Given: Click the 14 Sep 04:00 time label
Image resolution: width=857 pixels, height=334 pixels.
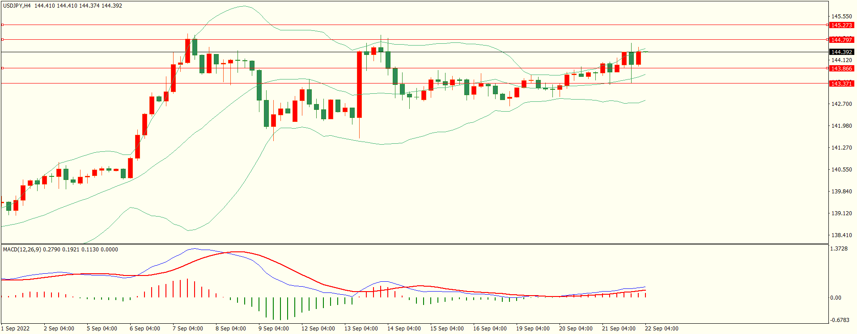Looking at the screenshot, I should coord(404,329).
